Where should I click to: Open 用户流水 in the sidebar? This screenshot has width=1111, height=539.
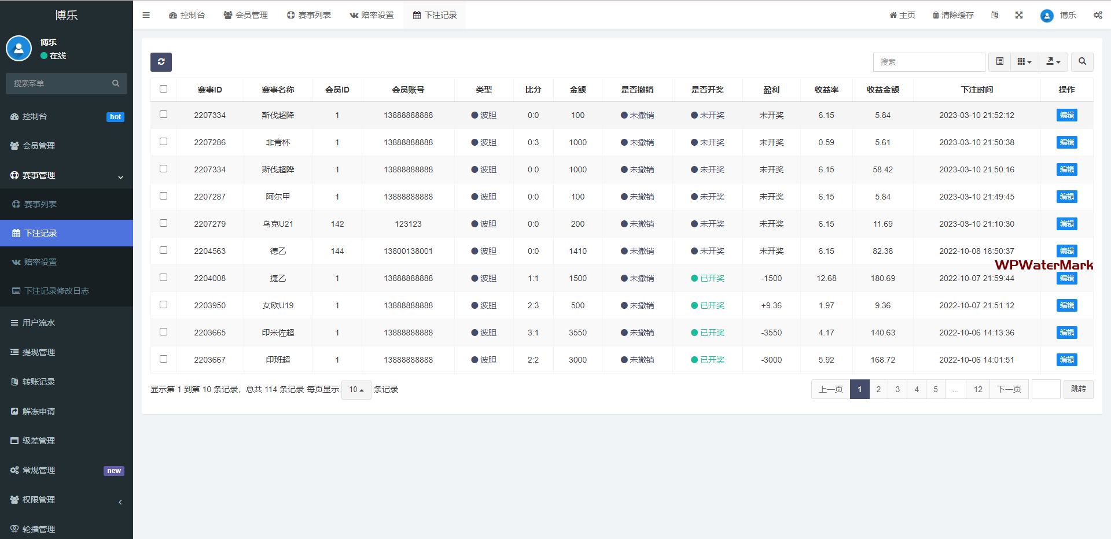coord(67,323)
